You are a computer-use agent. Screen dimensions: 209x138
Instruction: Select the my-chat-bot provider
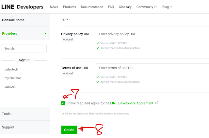(13, 78)
